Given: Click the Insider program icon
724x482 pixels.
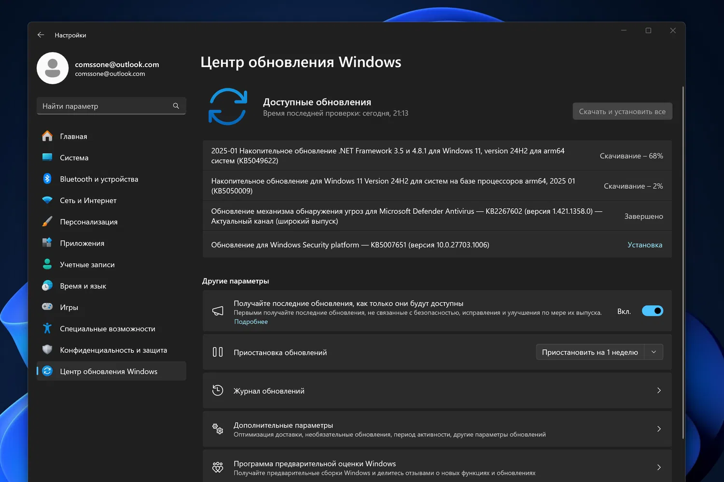Looking at the screenshot, I should coord(218,467).
